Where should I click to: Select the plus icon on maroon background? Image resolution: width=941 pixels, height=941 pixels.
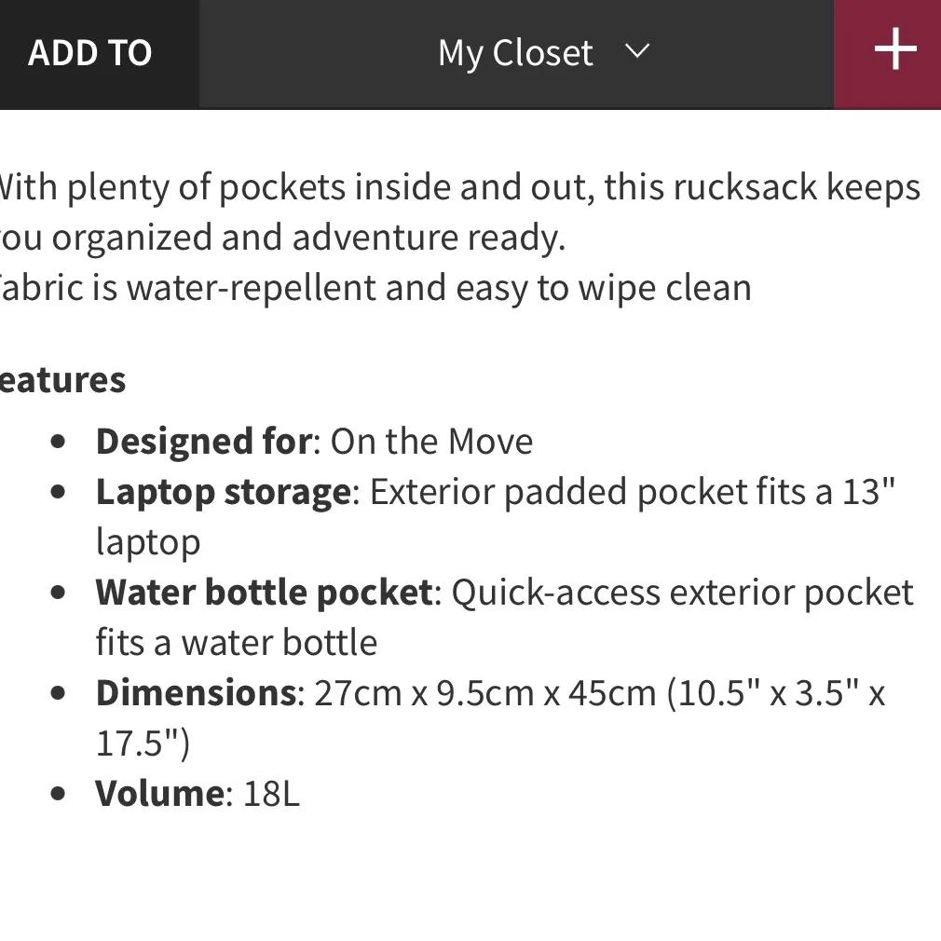tap(893, 51)
